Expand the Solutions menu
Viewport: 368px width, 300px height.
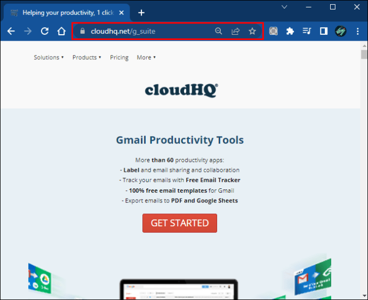pos(49,58)
